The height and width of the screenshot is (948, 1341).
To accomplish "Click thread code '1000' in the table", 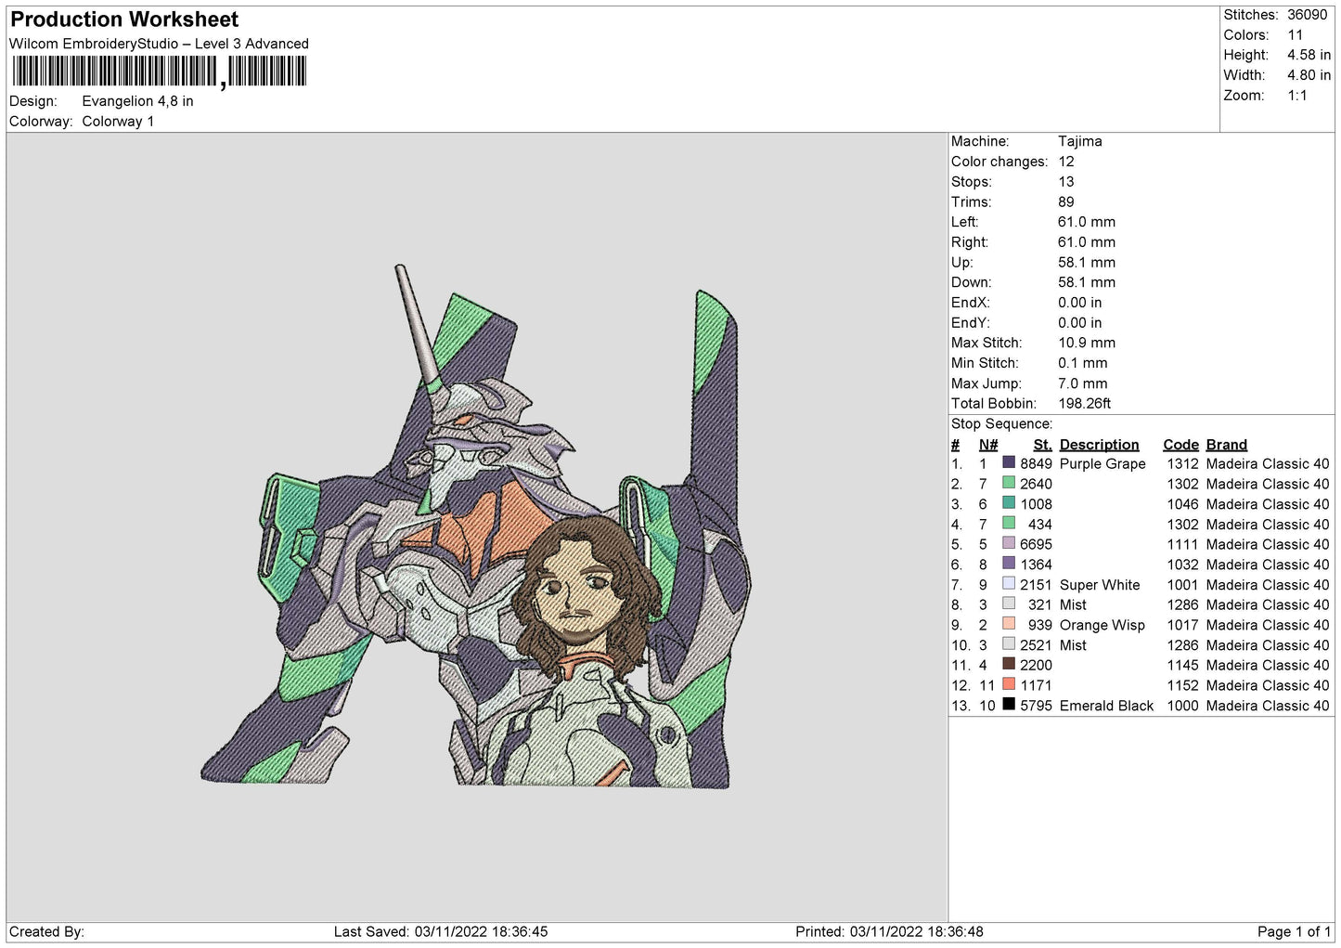I will [x=1182, y=706].
